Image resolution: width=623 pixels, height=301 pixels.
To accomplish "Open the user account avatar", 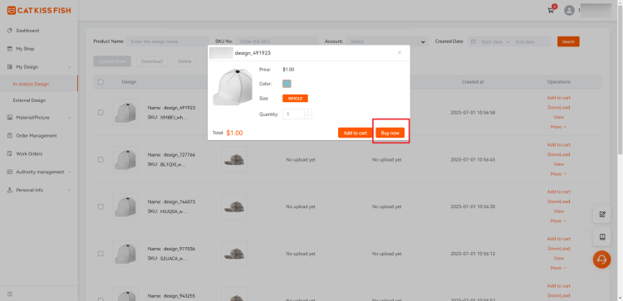I will 569,11.
